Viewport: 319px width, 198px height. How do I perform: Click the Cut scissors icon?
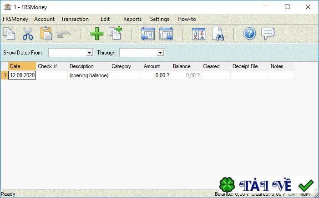pyautogui.click(x=27, y=34)
